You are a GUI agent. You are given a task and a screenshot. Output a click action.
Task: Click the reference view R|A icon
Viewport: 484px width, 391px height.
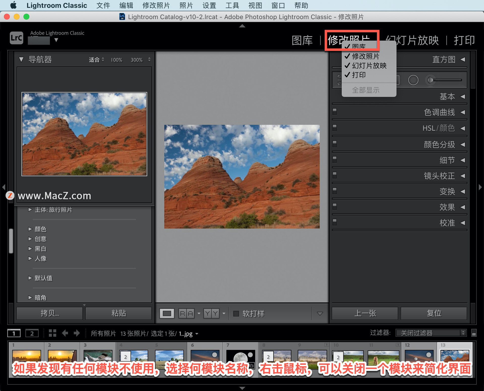coord(187,314)
